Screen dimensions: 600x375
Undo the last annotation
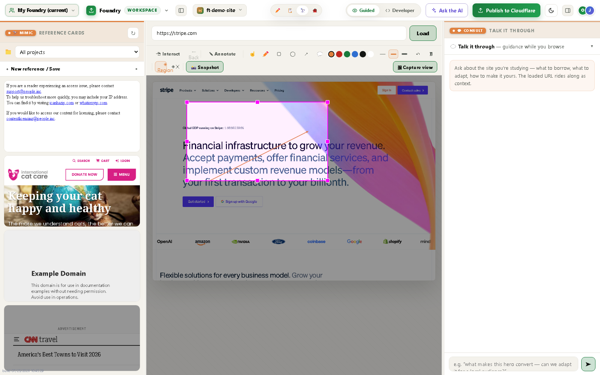[x=418, y=54]
